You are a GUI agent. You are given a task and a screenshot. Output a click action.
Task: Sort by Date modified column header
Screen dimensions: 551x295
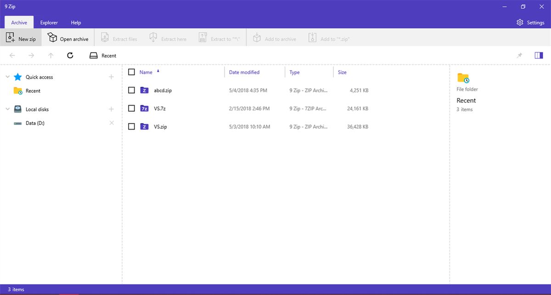tap(244, 72)
